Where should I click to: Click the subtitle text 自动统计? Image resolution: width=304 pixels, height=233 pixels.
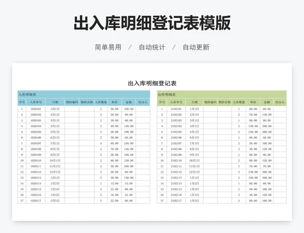(x=152, y=47)
